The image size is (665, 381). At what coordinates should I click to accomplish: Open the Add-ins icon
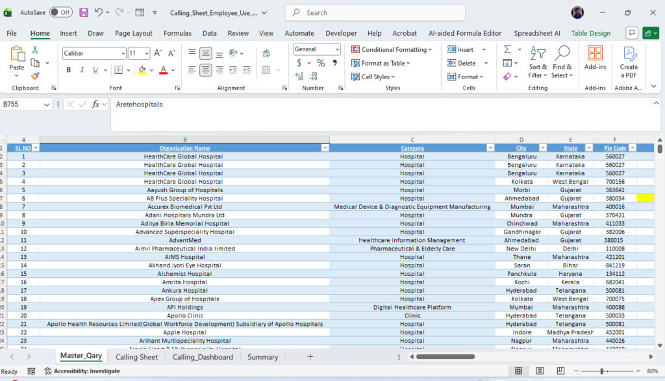coord(595,53)
